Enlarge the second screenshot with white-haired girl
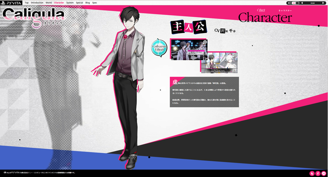This screenshot has height=177, width=328. pyautogui.click(x=219, y=63)
